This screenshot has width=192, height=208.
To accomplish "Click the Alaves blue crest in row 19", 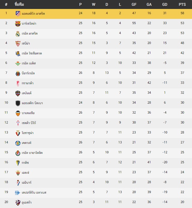I will pyautogui.click(x=17, y=193).
